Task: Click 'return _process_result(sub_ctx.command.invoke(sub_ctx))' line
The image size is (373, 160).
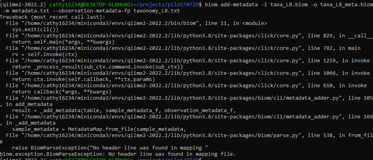Action: click(x=98, y=67)
